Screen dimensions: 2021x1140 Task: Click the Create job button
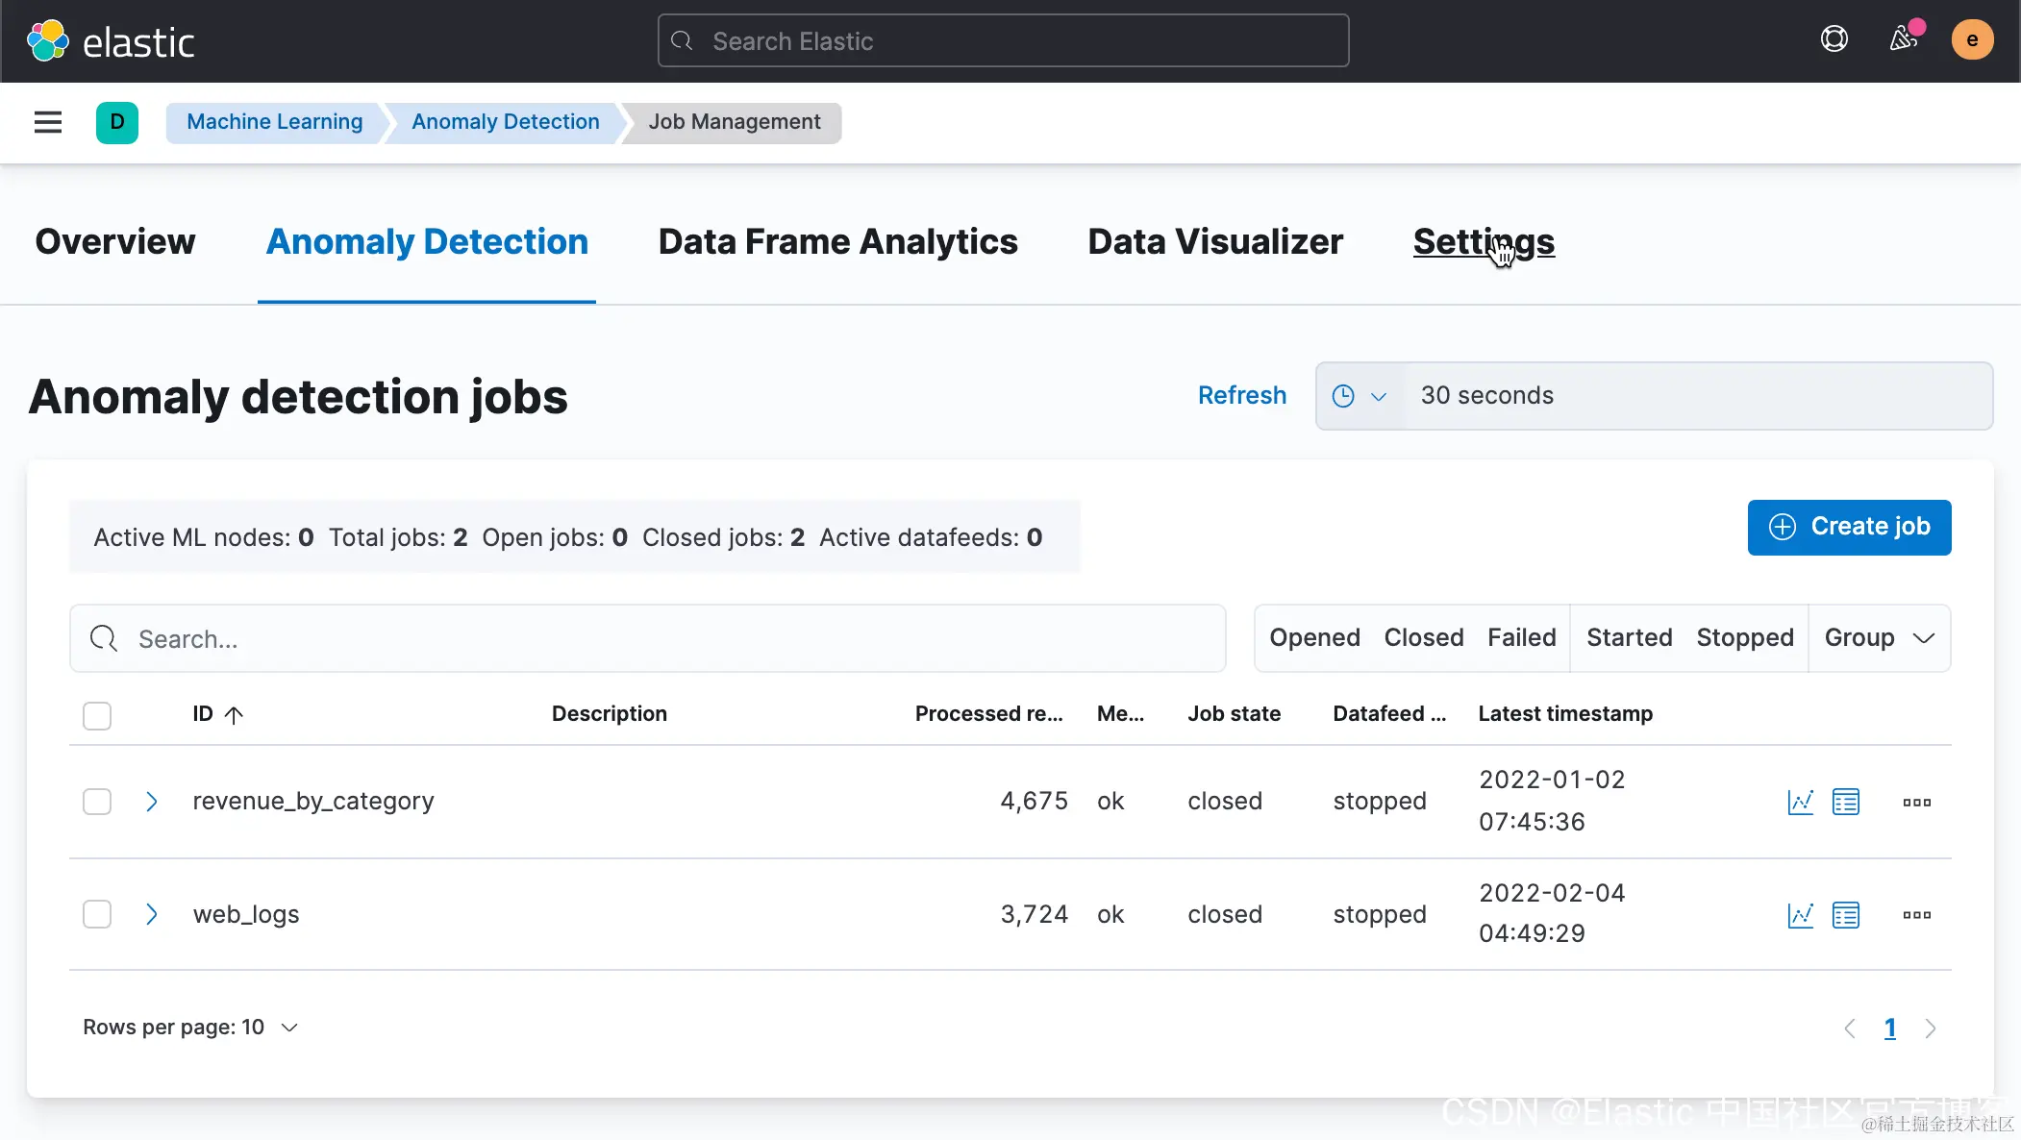click(1848, 527)
